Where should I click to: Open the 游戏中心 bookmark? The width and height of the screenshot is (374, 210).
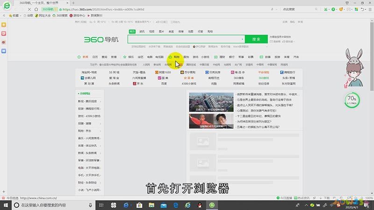[77, 15]
